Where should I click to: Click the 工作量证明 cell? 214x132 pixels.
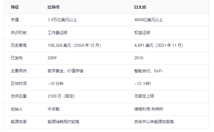(57, 33)
